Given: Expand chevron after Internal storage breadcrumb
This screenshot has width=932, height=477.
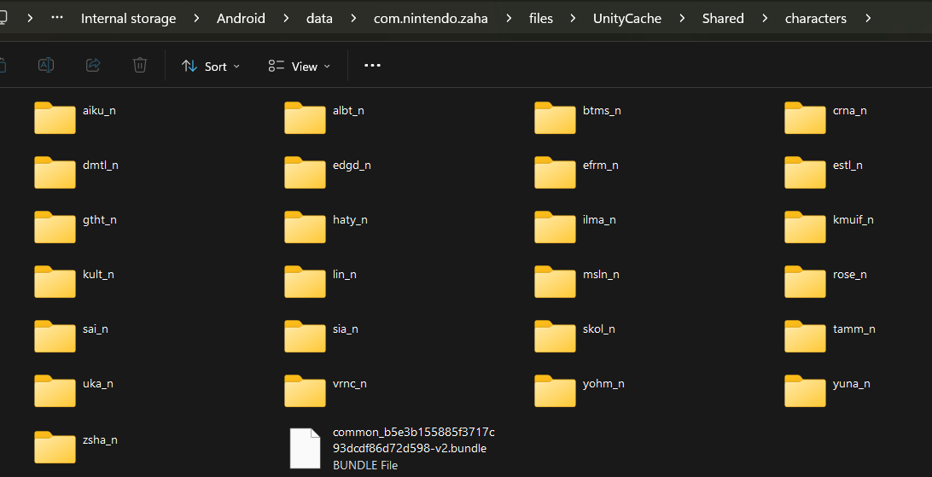Looking at the screenshot, I should pos(196,19).
